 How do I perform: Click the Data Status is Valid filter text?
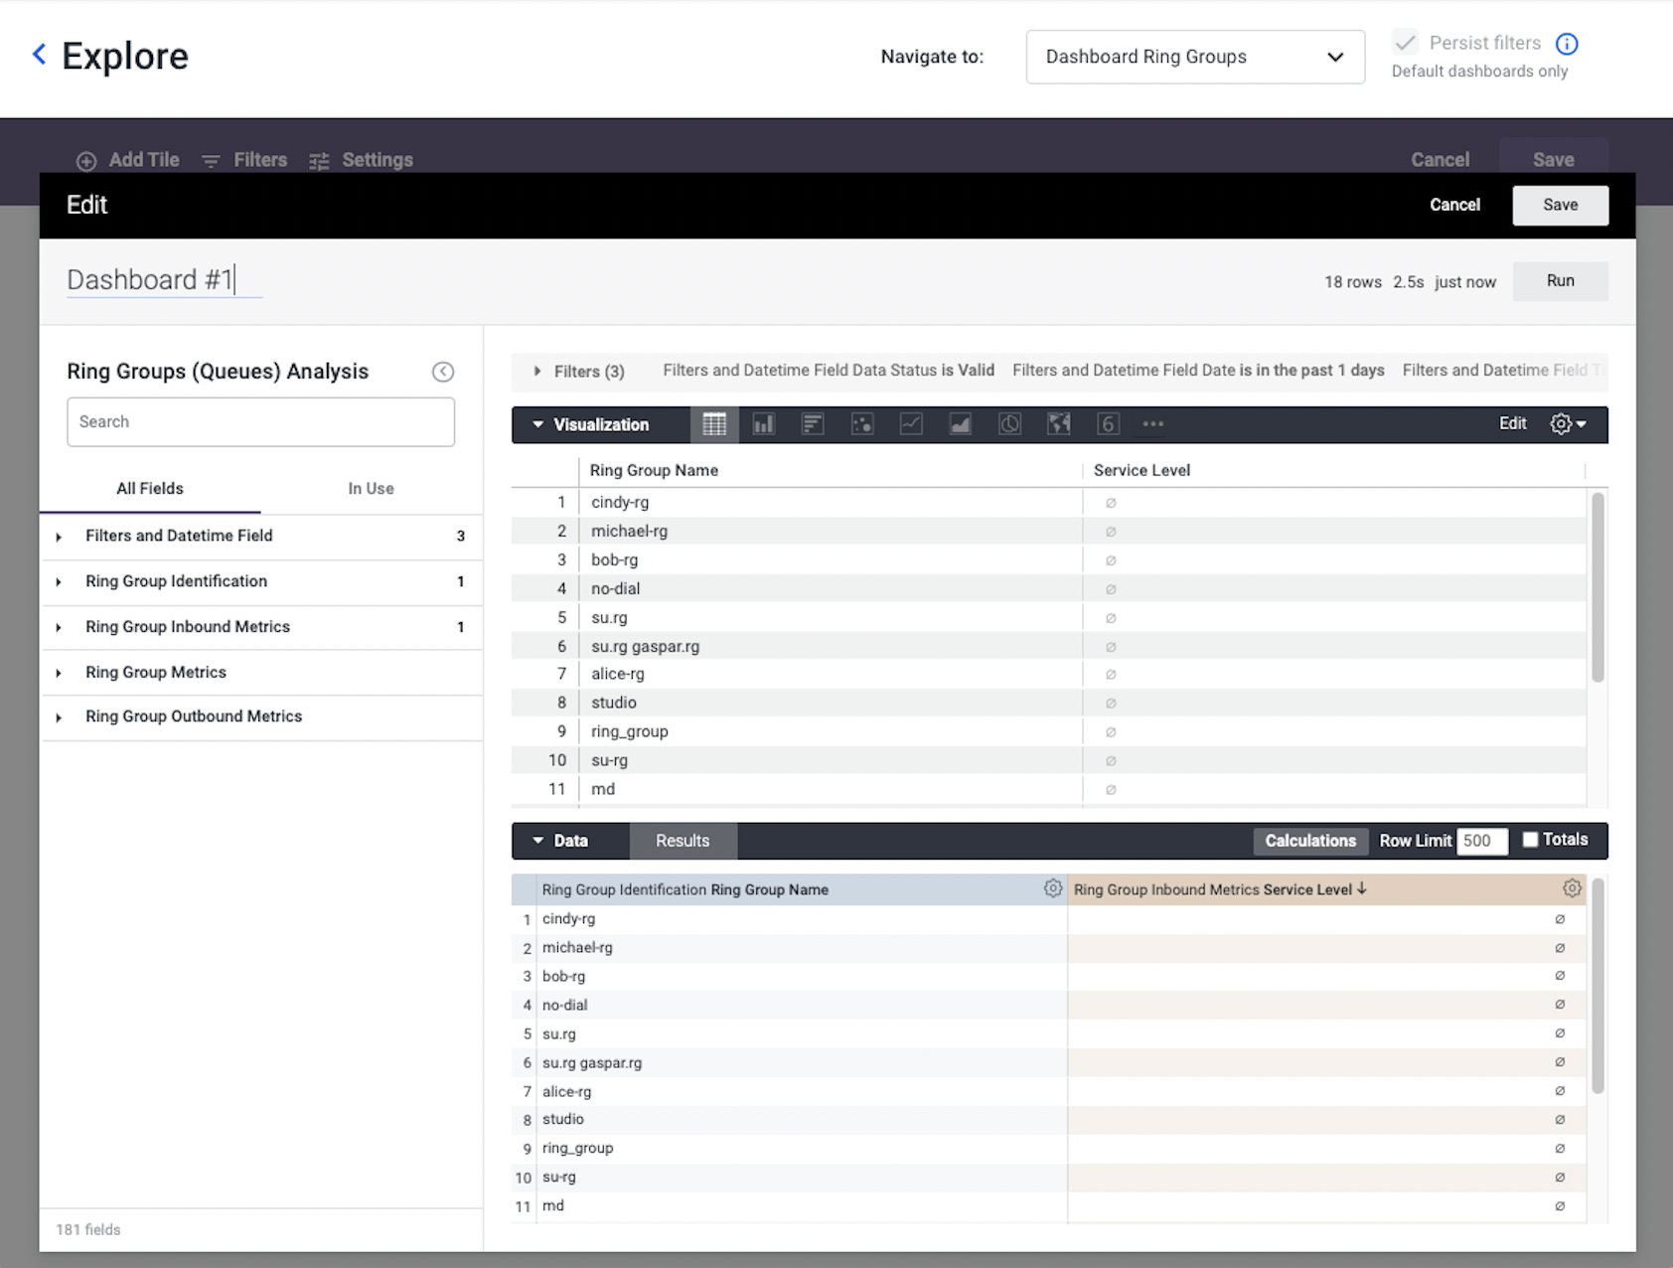[829, 371]
